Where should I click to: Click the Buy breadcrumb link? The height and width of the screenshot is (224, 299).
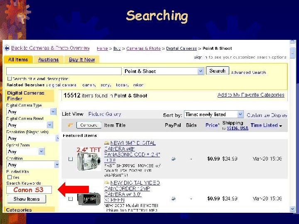pos(117,49)
